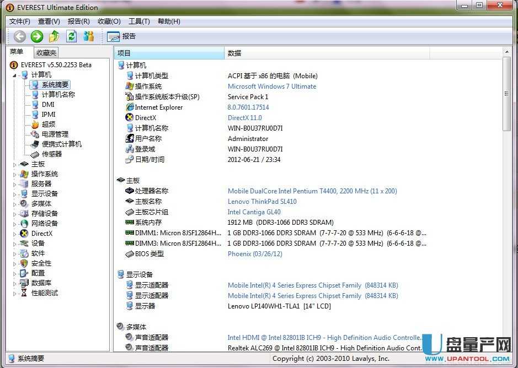Select the 超频 overclock tree item
This screenshot has width=518, height=368.
[49, 124]
